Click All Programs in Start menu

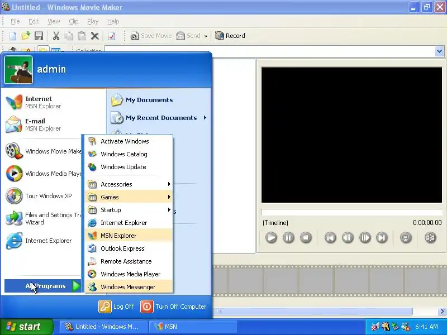click(x=43, y=286)
